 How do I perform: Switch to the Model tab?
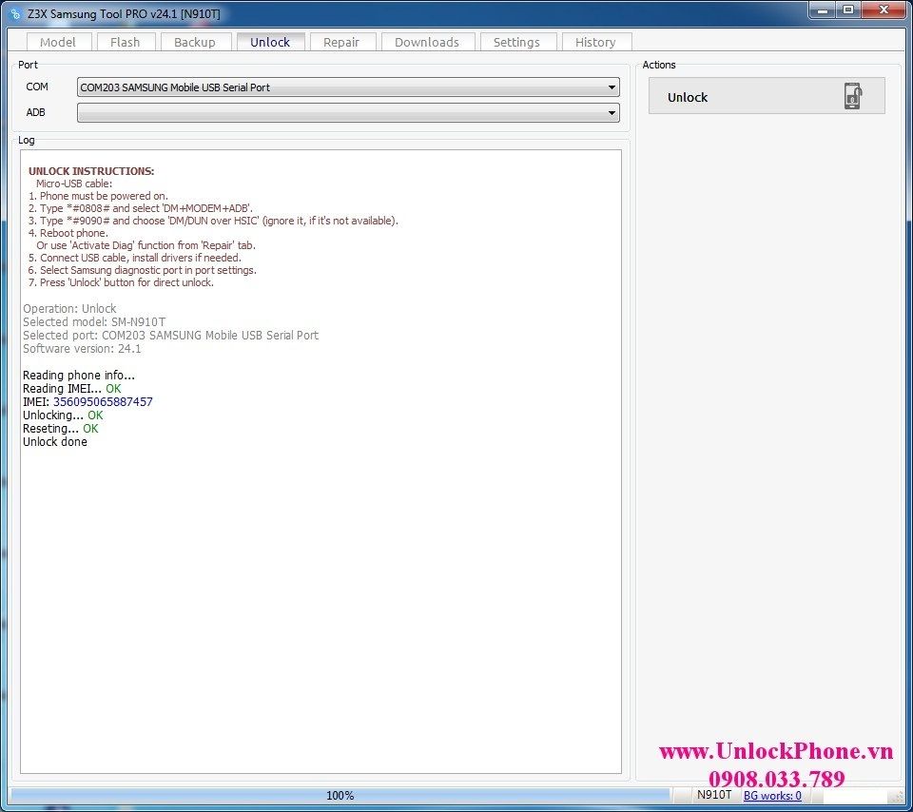point(58,42)
